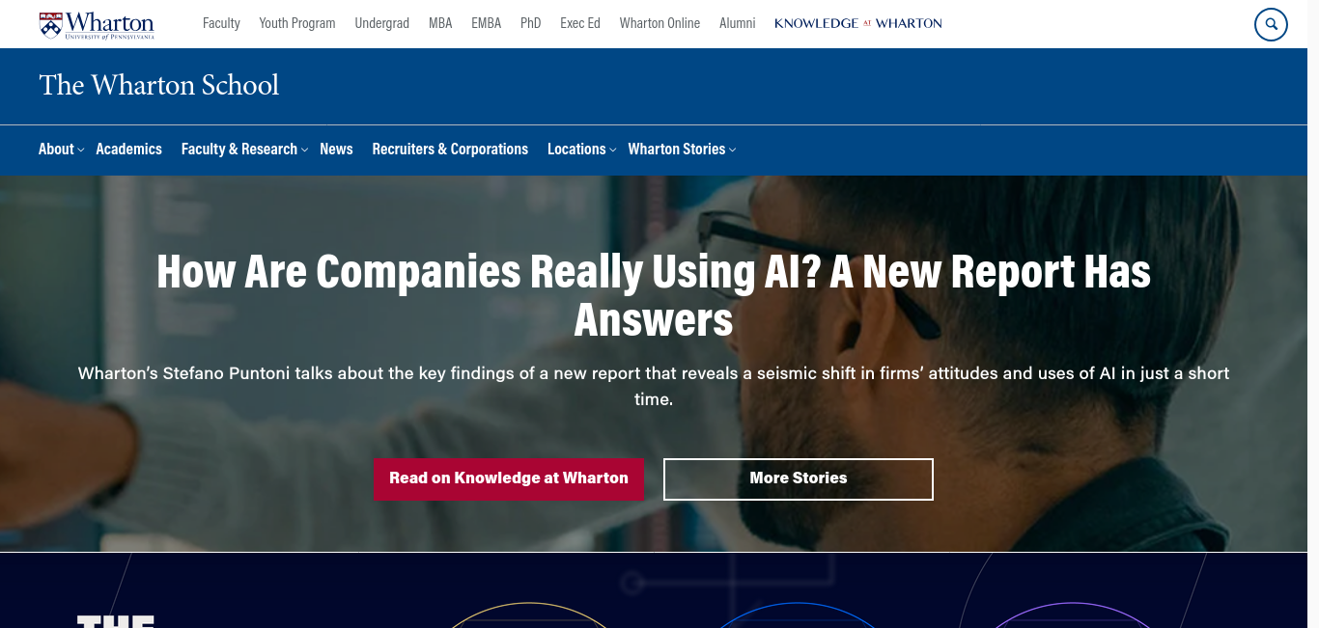Open About in the blue navigation
The width and height of the screenshot is (1319, 628).
coord(56,149)
